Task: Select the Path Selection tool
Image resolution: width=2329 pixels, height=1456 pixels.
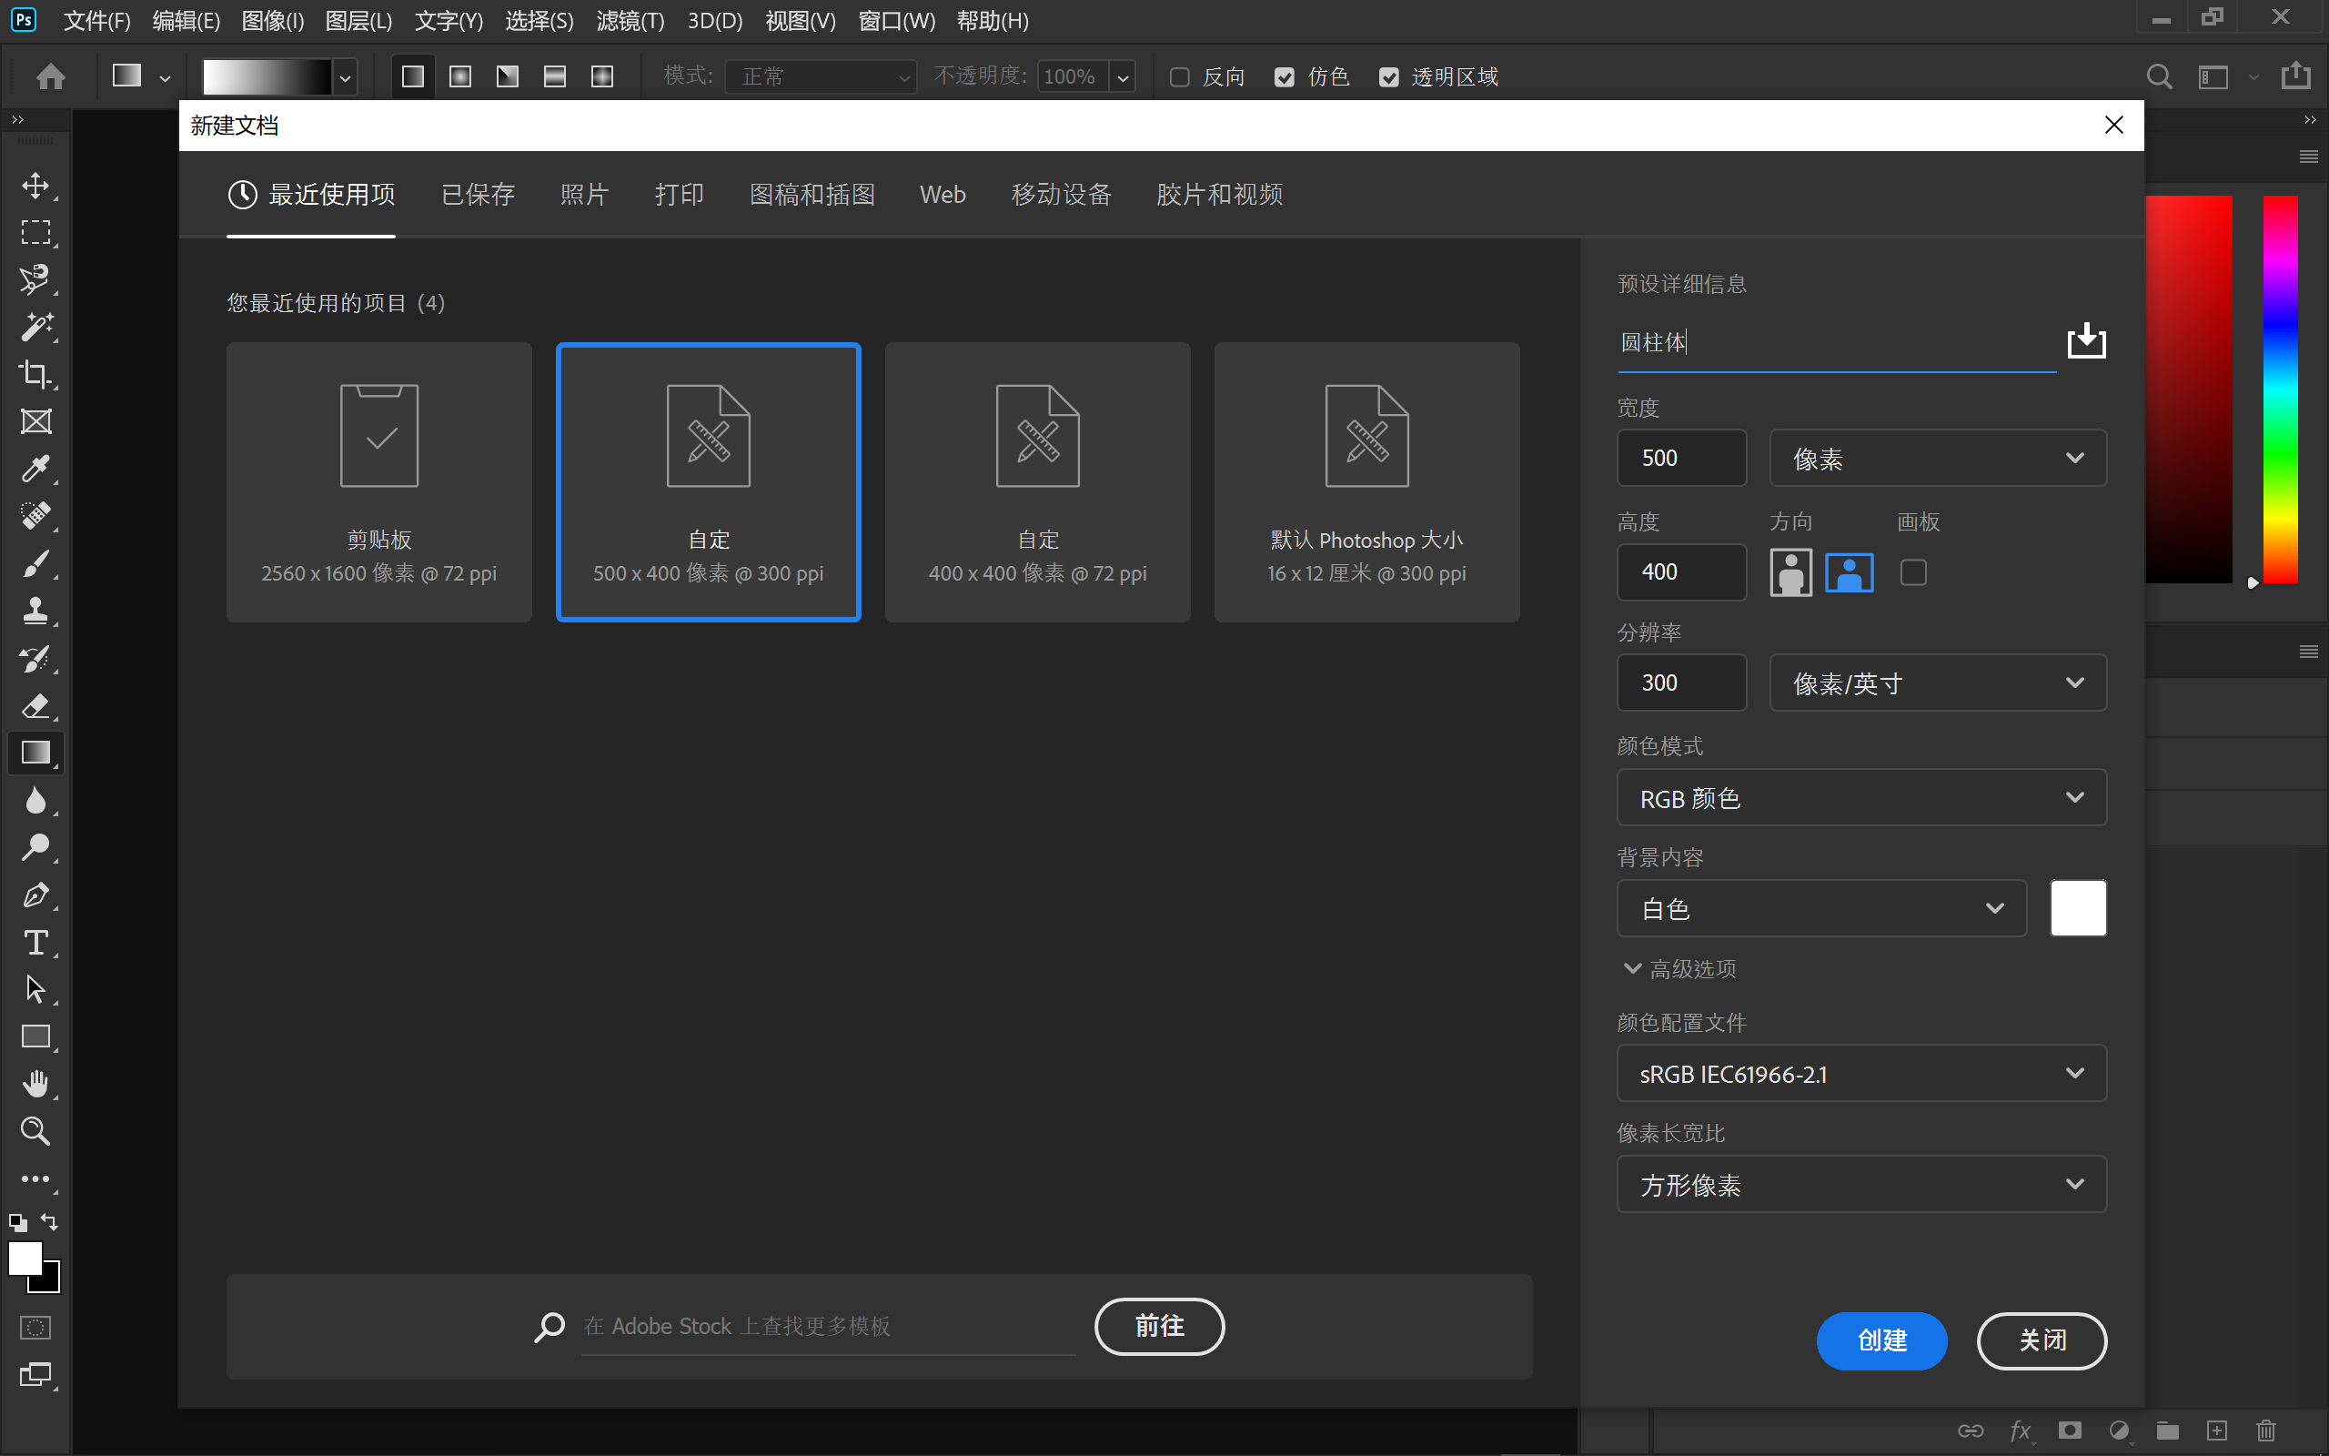Action: coord(35,990)
